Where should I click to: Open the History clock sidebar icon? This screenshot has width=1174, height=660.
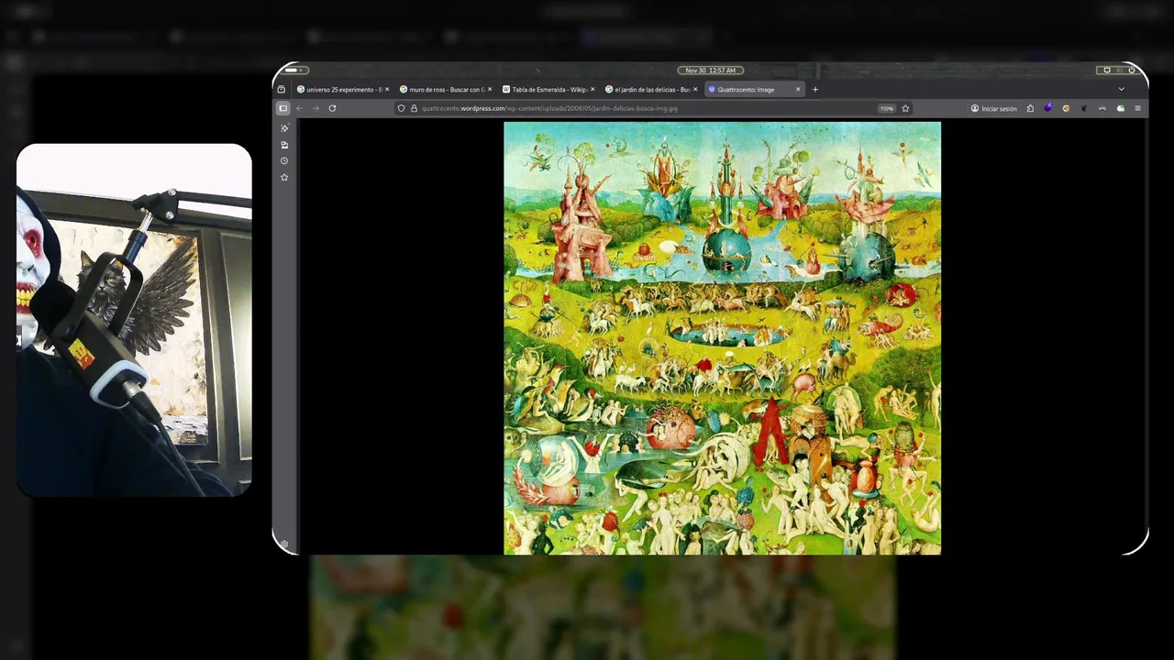284,160
